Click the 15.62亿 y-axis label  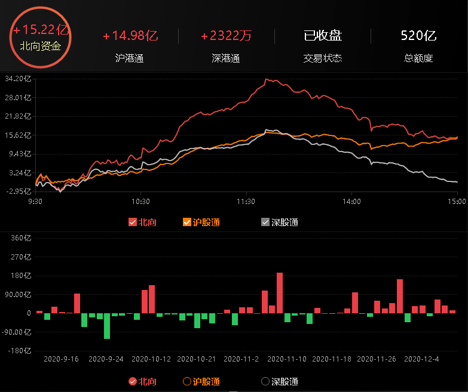click(x=18, y=135)
